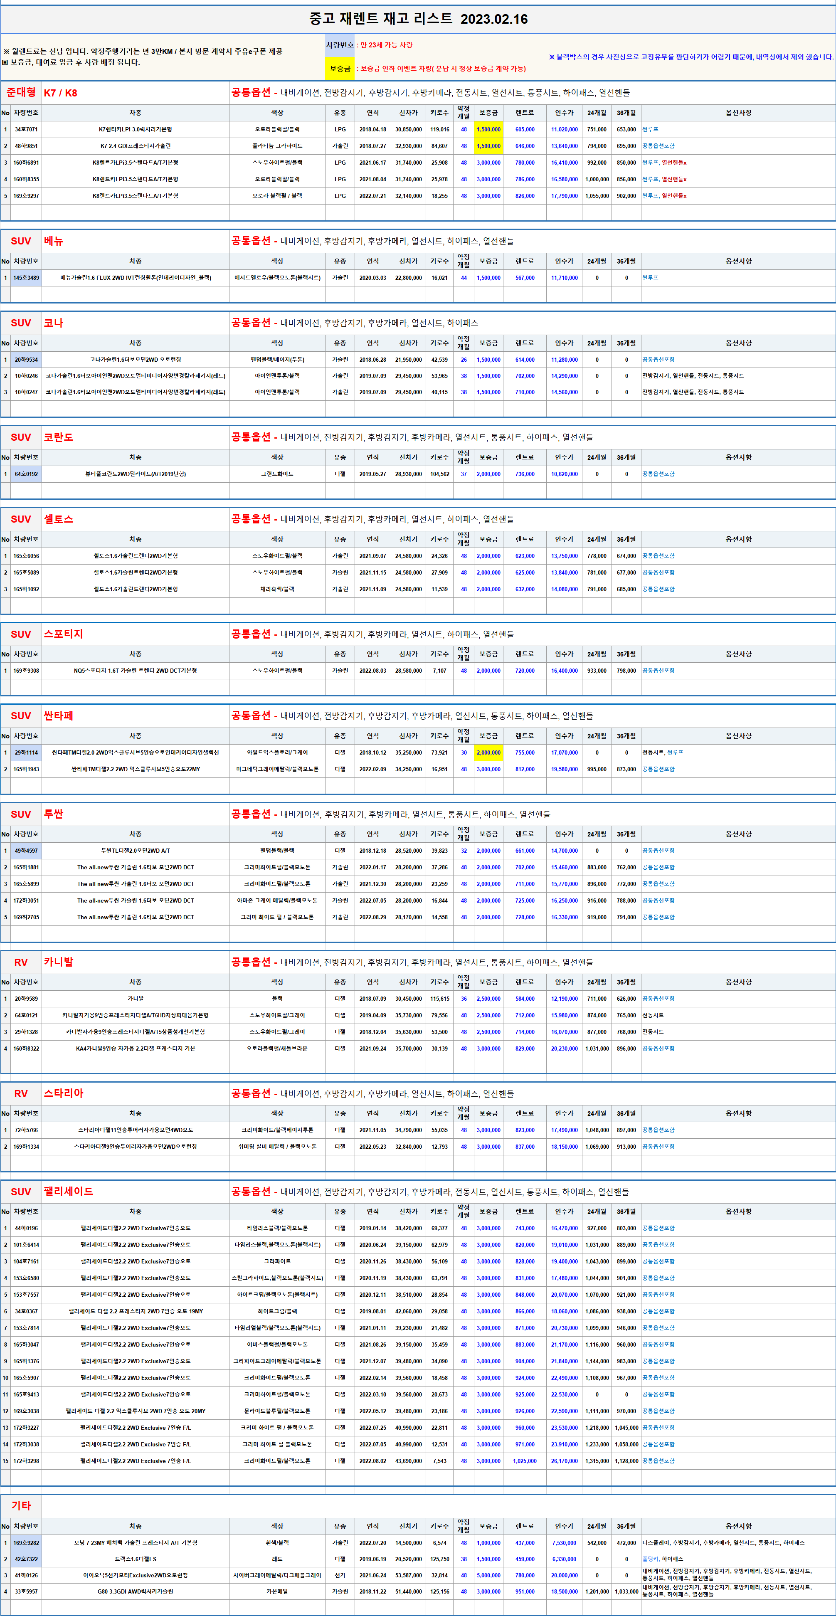Click model cell '트랙스1.6디젤LS'
Screen dimensions: 836x1616
point(136,1559)
